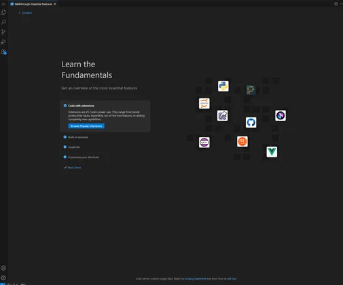The image size is (343, 285).
Task: Click the Code with extensions step title
Action: pyautogui.click(x=81, y=106)
